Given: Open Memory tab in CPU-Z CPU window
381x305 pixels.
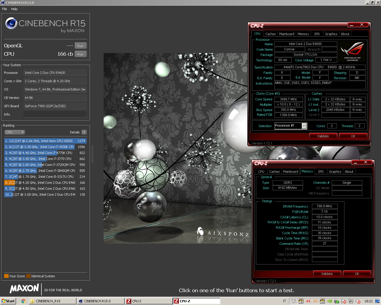Looking at the screenshot, I should coord(303,34).
